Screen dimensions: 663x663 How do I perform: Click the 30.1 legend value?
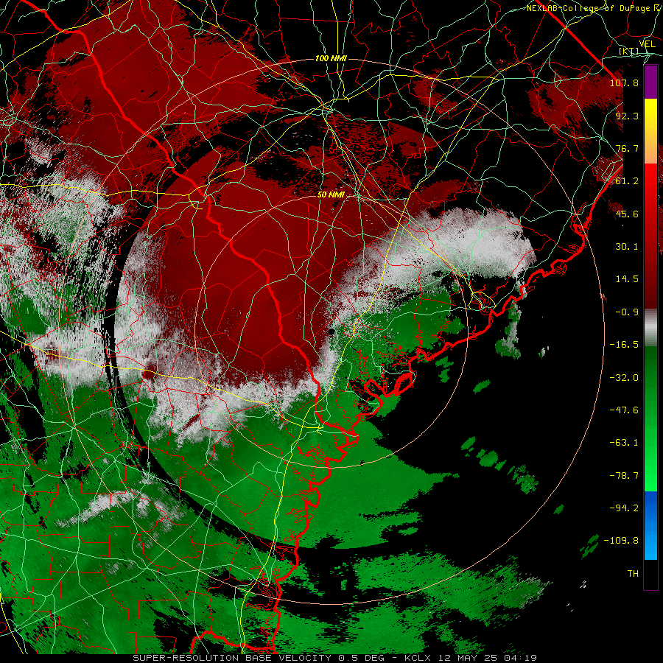coord(627,247)
